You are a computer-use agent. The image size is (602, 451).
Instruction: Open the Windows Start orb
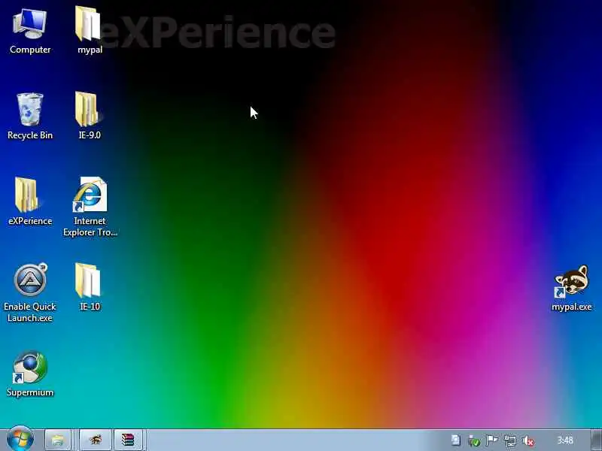20,439
